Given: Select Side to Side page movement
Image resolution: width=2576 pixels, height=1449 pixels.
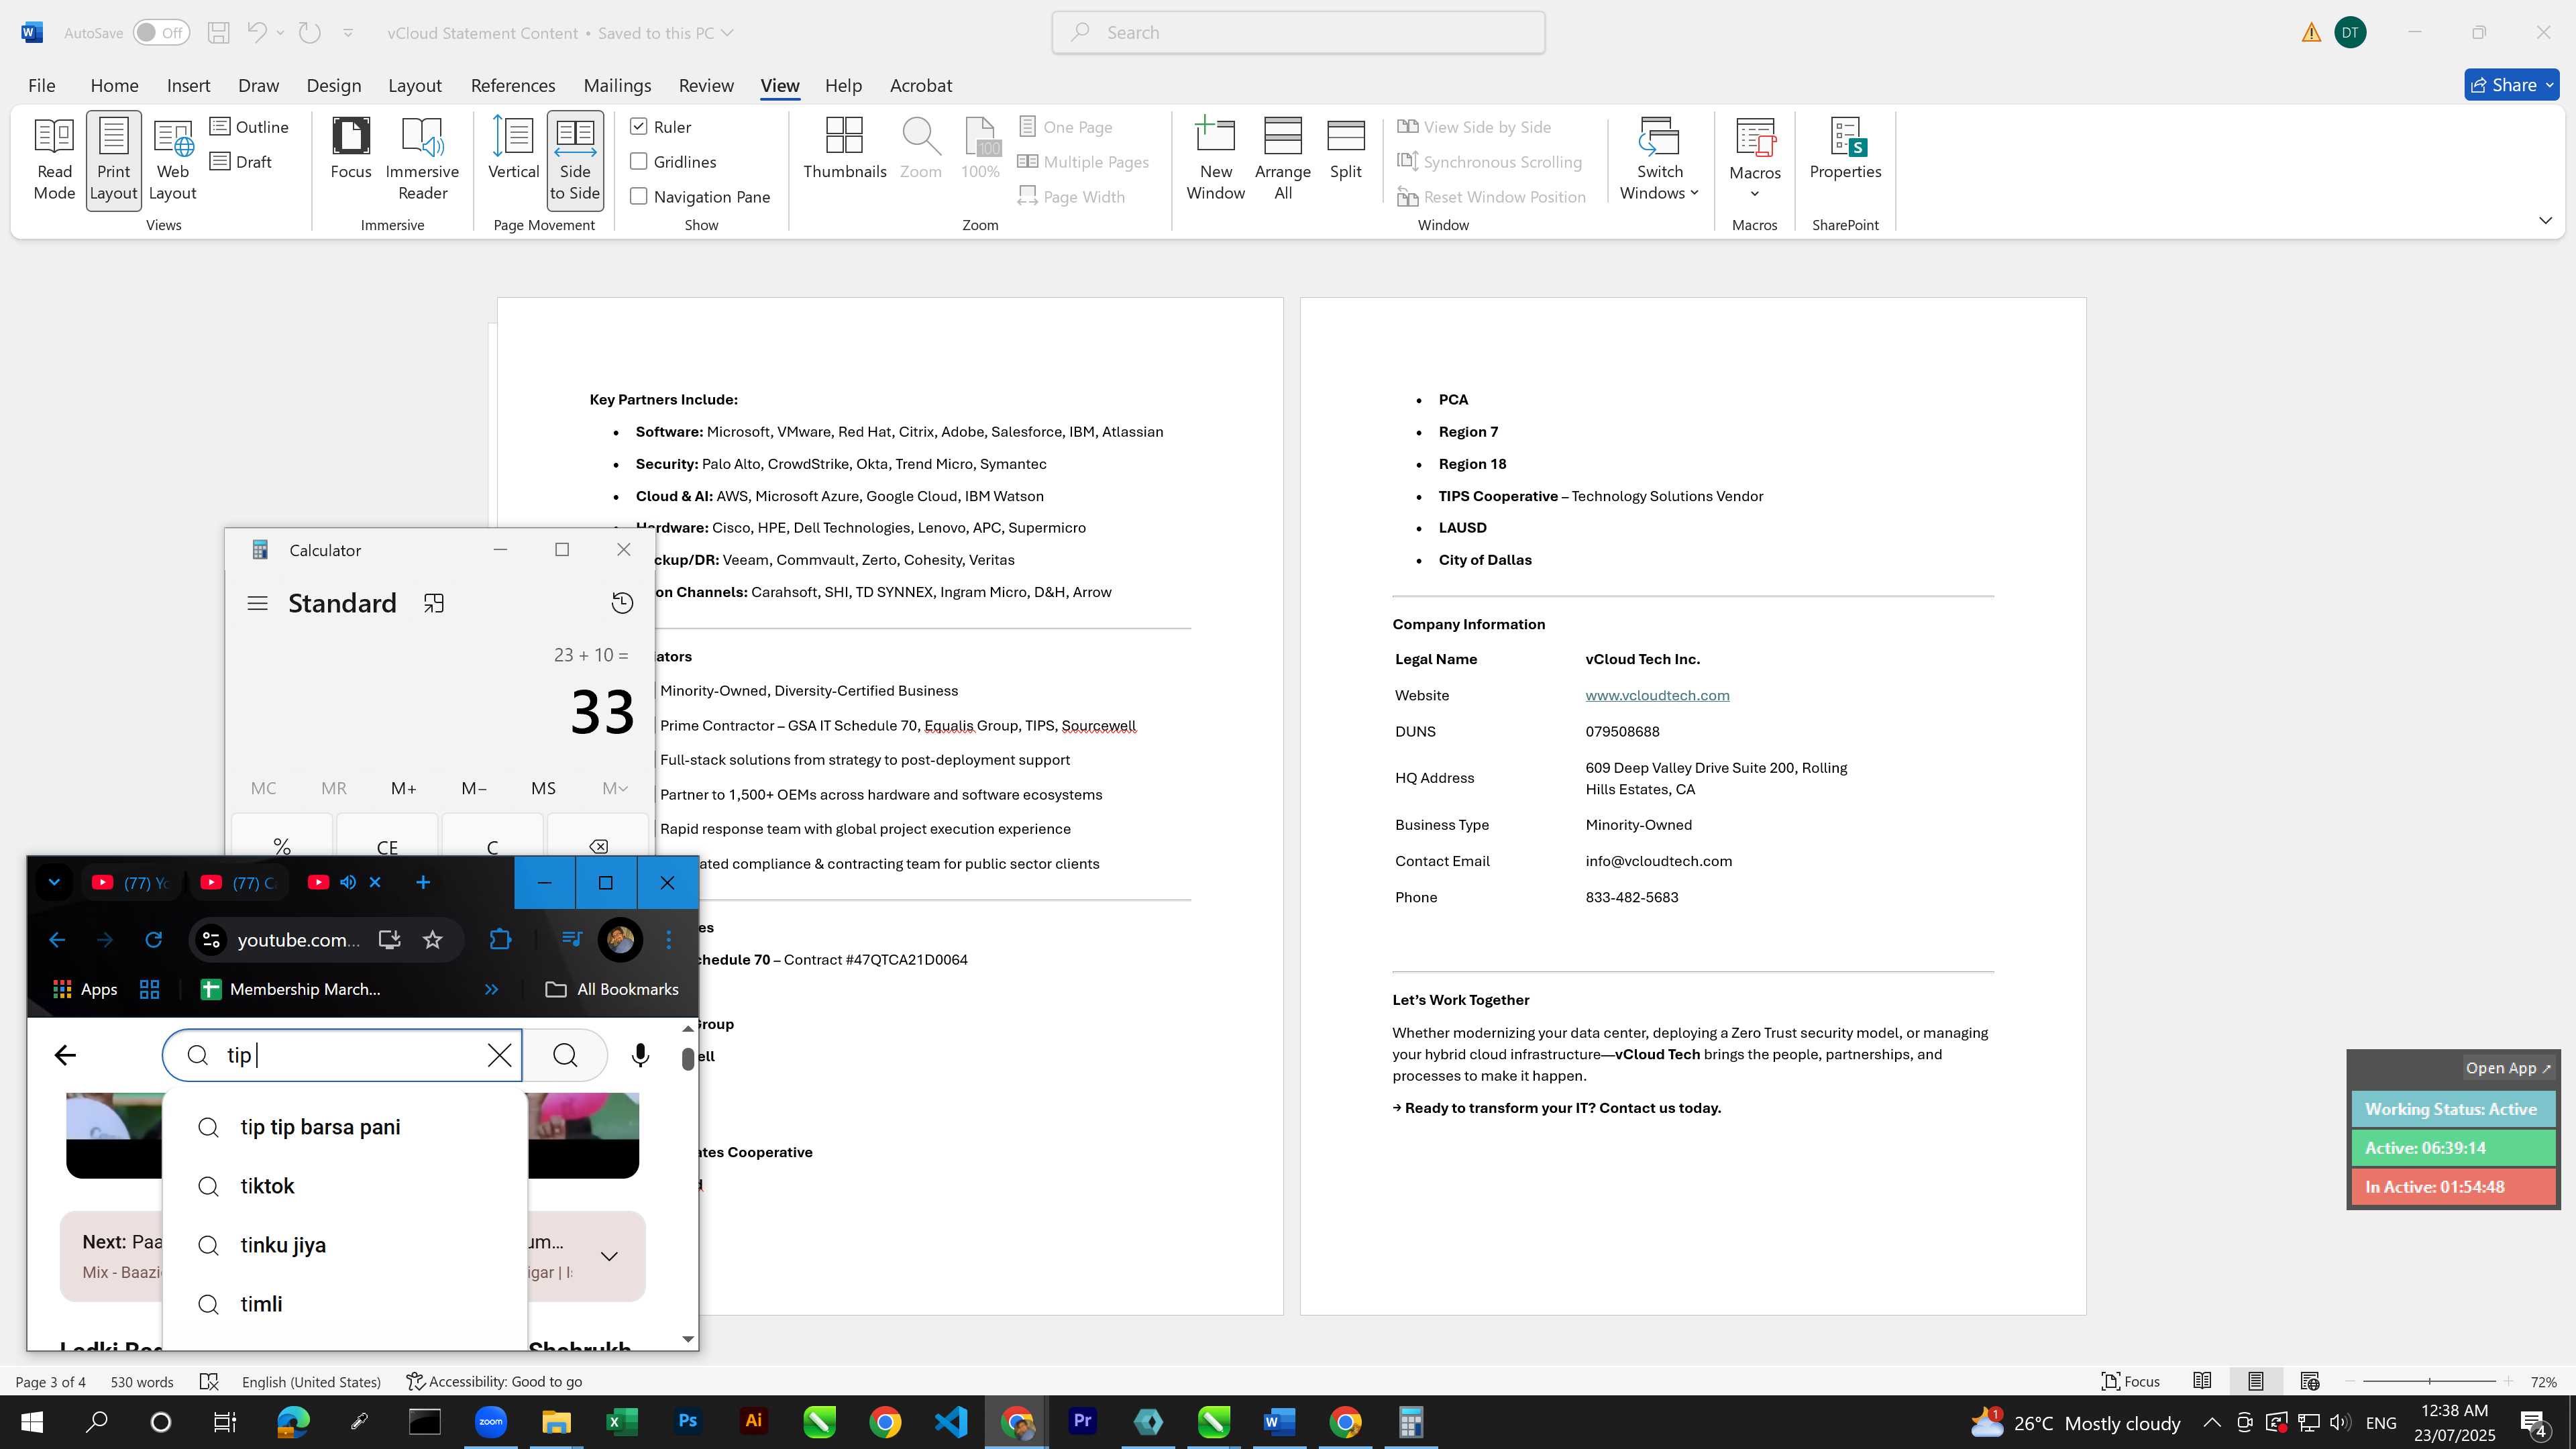Looking at the screenshot, I should pyautogui.click(x=575, y=160).
